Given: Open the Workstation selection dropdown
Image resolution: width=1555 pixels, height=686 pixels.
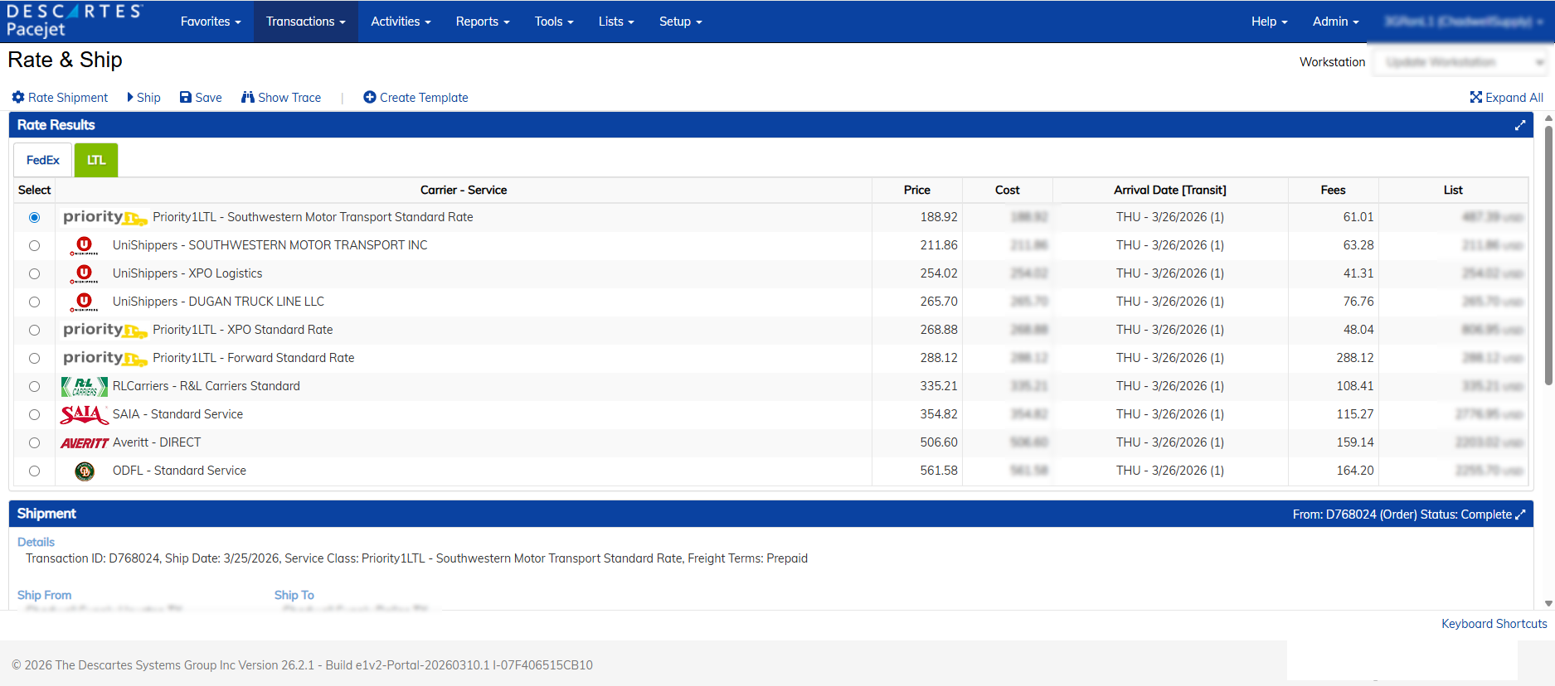Looking at the screenshot, I should click(1460, 62).
